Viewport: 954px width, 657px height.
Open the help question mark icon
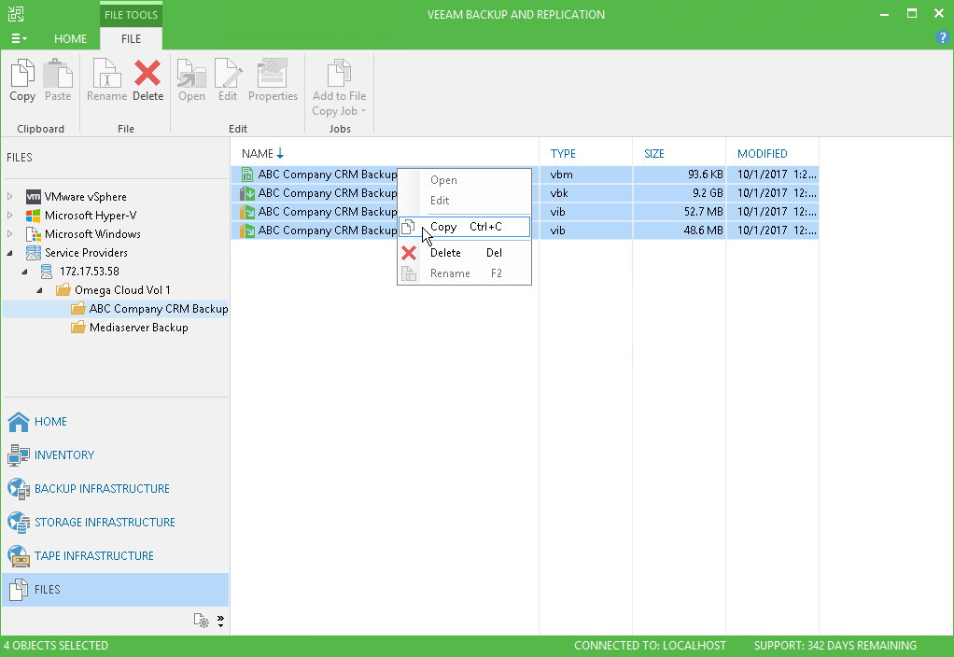[942, 37]
